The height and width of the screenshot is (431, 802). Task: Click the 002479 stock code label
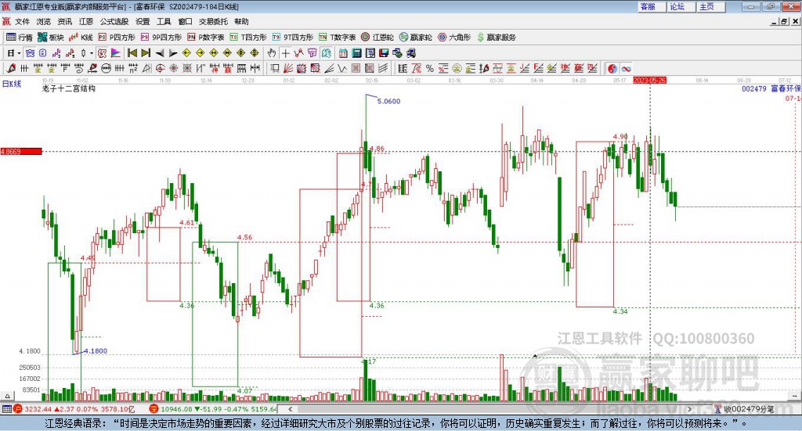(754, 88)
